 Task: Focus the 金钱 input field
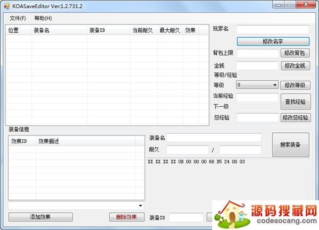257,66
